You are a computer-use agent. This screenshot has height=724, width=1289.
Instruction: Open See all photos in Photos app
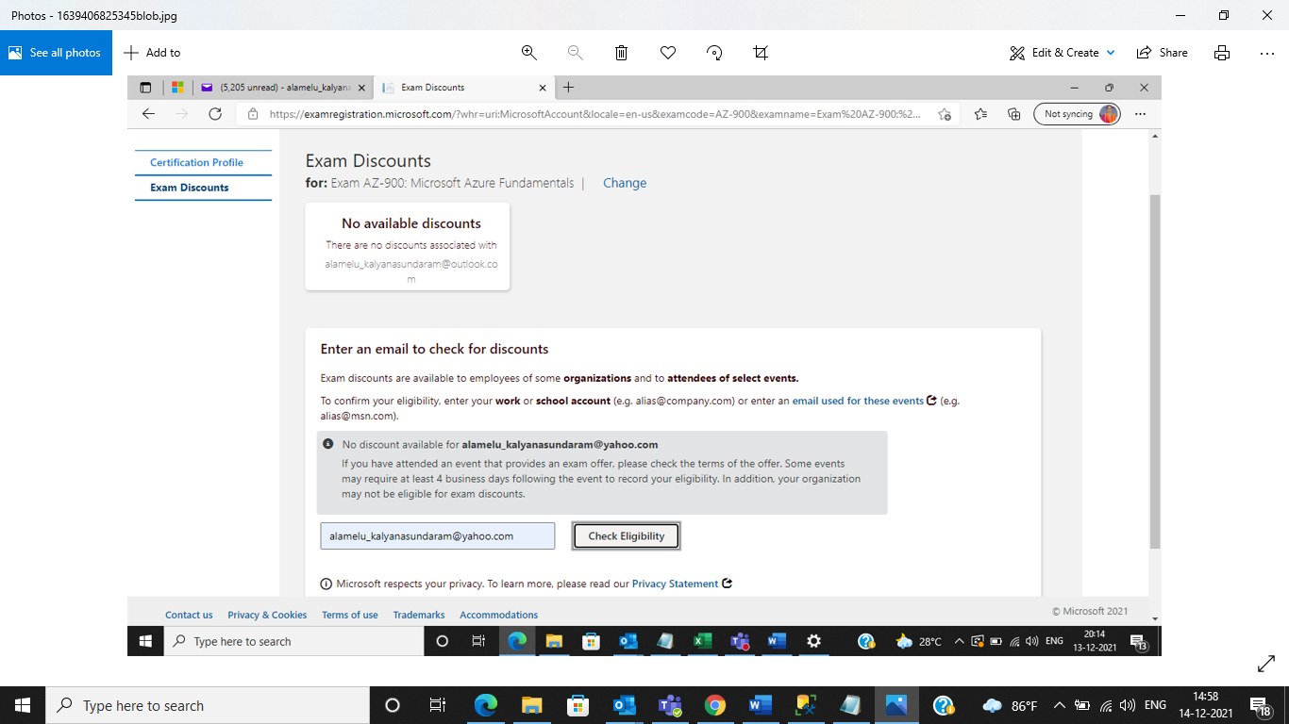tap(56, 53)
